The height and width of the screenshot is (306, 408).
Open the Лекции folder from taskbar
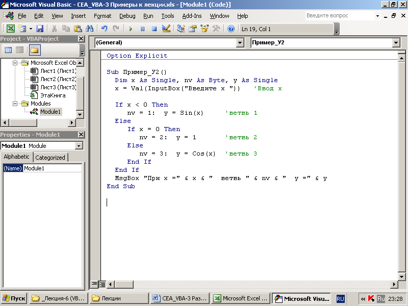[119, 298]
